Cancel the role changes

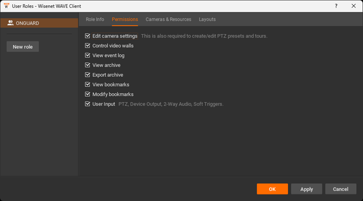pyautogui.click(x=341, y=189)
